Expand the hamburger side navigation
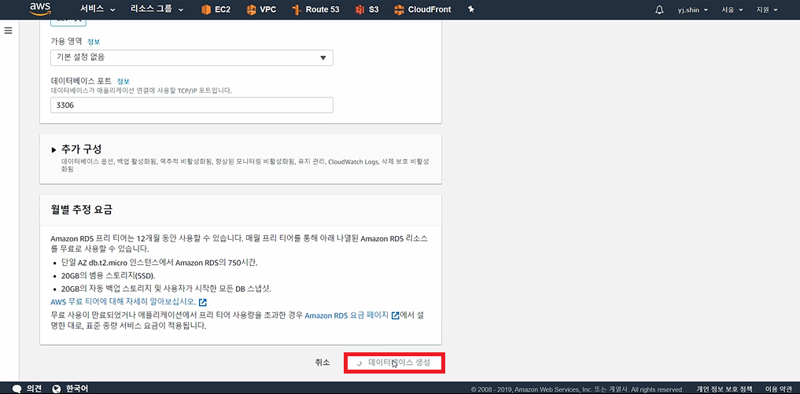This screenshot has width=800, height=394. click(8, 31)
